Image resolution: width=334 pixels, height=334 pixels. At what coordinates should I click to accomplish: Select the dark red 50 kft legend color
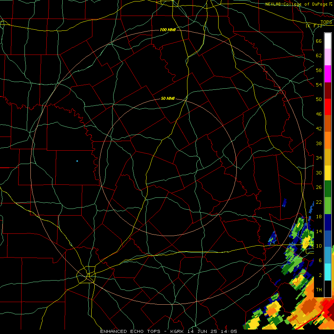pos(328,91)
